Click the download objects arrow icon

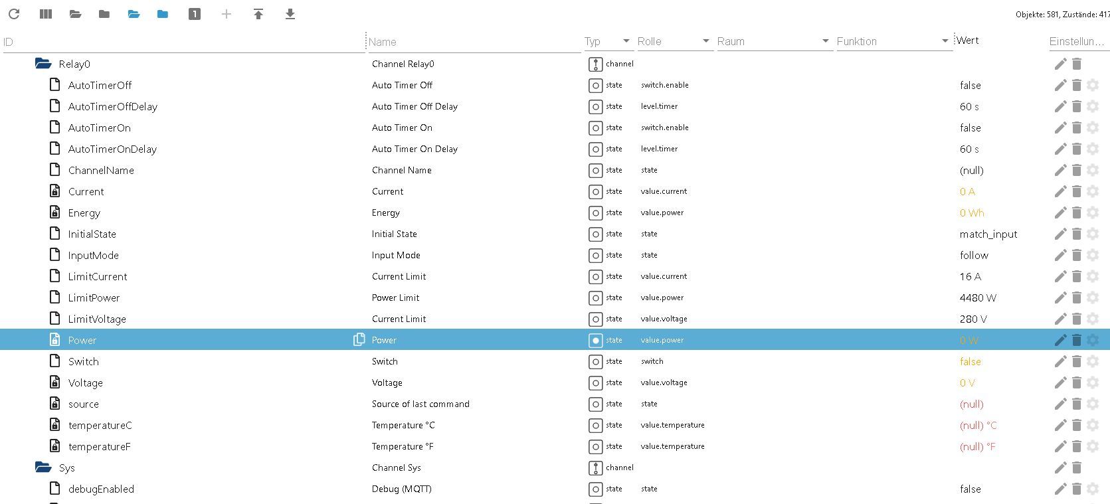(x=290, y=14)
